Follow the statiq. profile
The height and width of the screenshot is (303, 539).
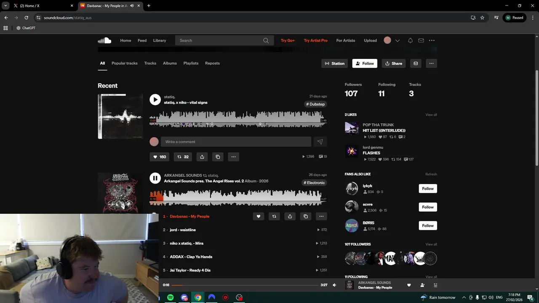pyautogui.click(x=365, y=64)
